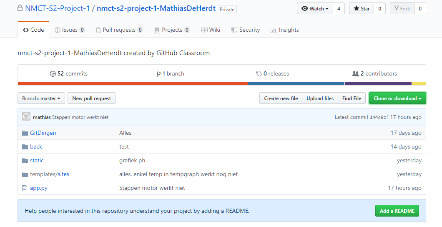Click the app.py file icon
Image resolution: width=442 pixels, height=227 pixels.
coord(25,188)
